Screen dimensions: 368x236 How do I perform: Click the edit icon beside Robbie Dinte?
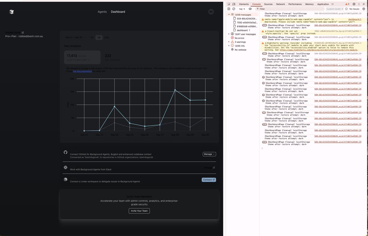pyautogui.click(x=23, y=32)
